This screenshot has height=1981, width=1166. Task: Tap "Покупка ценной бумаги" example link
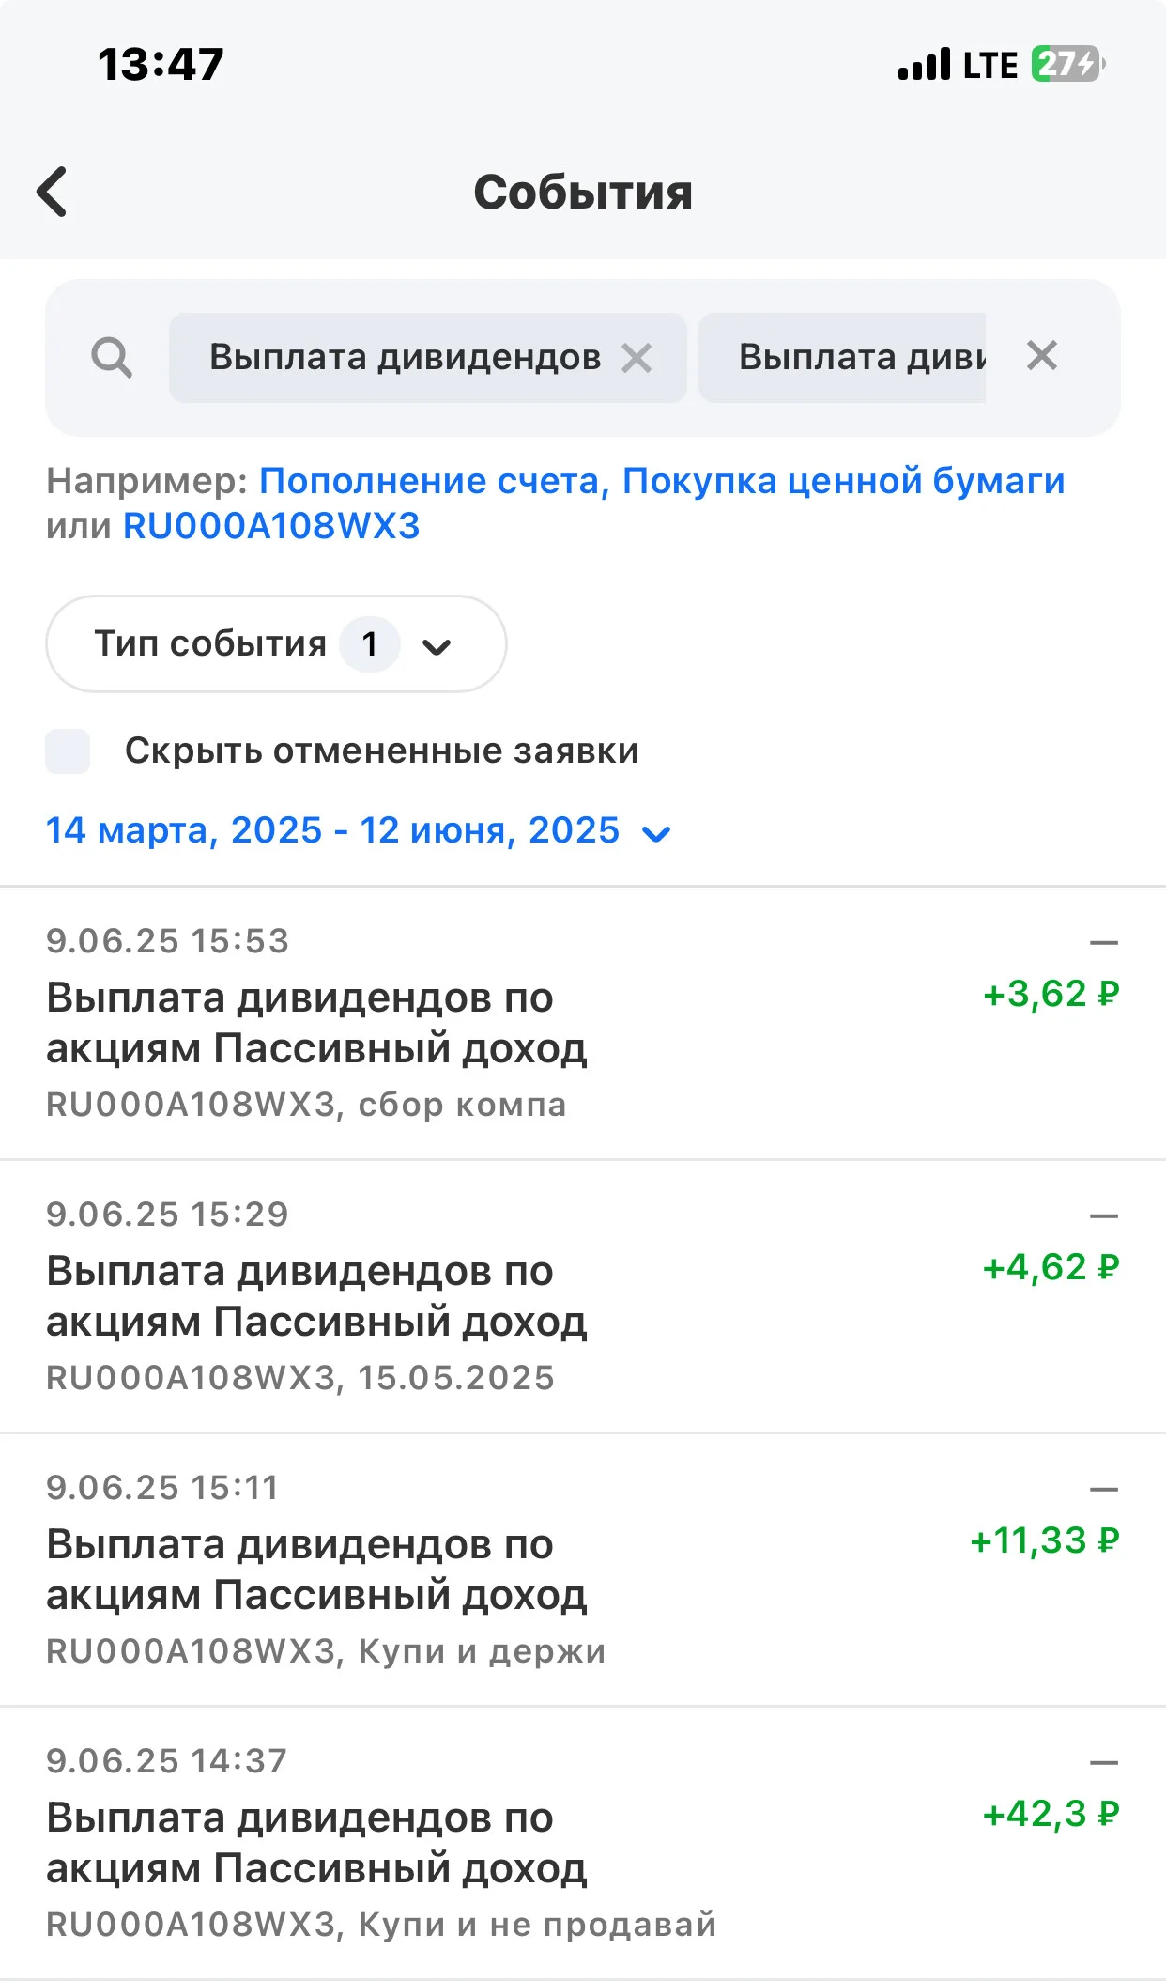coord(843,481)
